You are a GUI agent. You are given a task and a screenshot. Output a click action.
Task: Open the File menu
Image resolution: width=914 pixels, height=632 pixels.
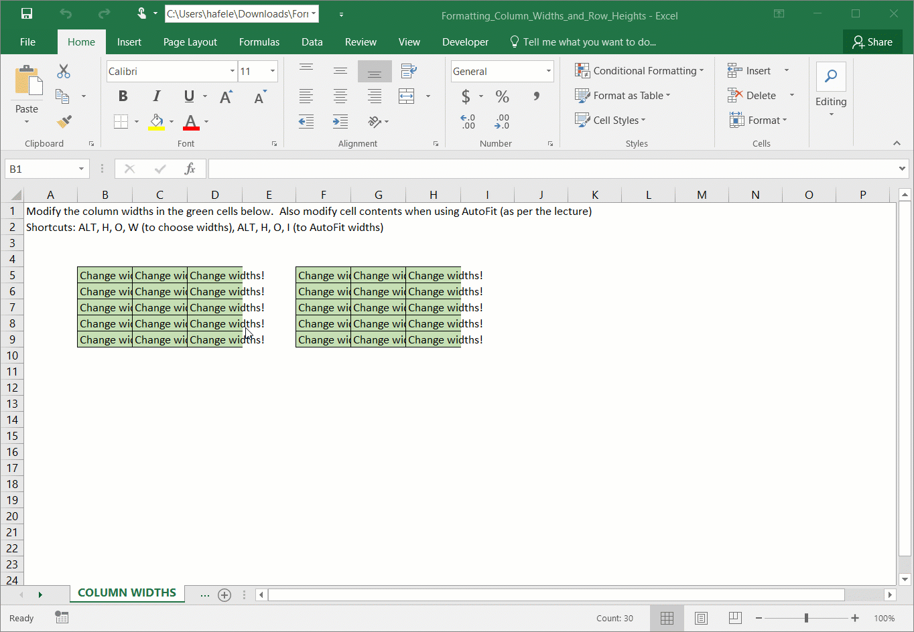pos(27,42)
